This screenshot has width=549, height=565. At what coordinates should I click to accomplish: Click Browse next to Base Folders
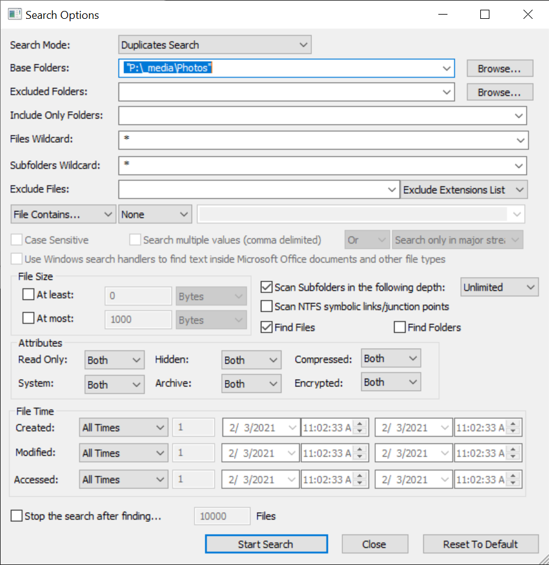(x=499, y=69)
